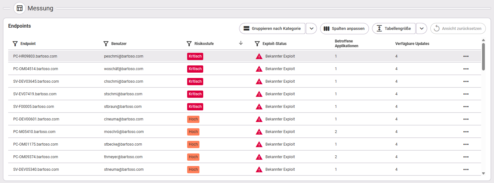
Task: Expand dropdown next to Tabellengröße
Action: 422,29
